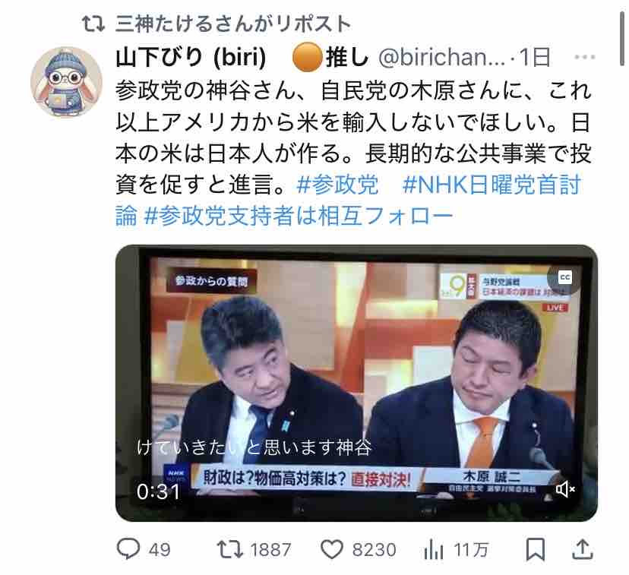Open 山下びり (biri) display name profile
Screen dimensions: 629x575
click(191, 57)
